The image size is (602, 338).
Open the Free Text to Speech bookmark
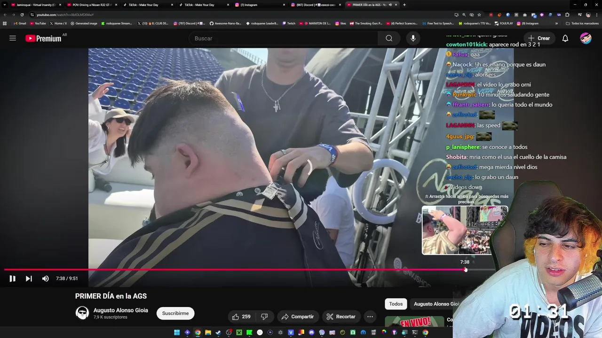438,23
